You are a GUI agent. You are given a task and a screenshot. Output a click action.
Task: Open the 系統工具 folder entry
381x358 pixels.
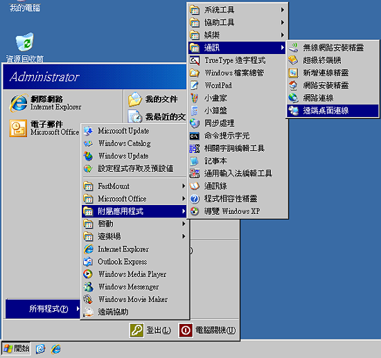[237, 10]
